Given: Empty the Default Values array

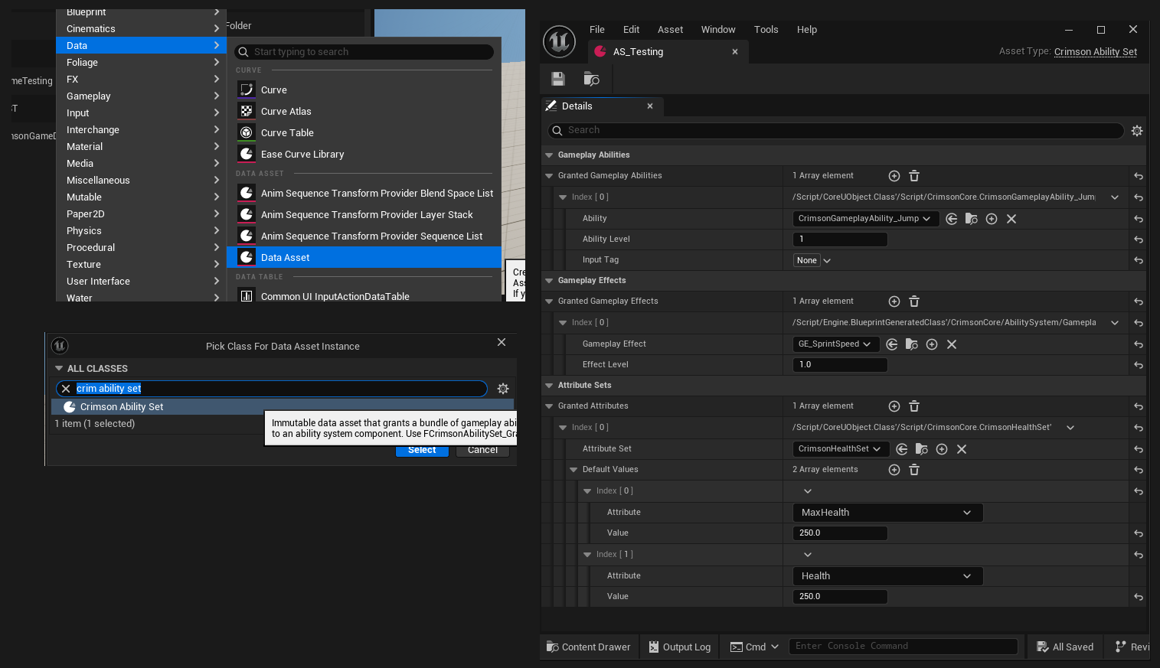Looking at the screenshot, I should coord(914,470).
